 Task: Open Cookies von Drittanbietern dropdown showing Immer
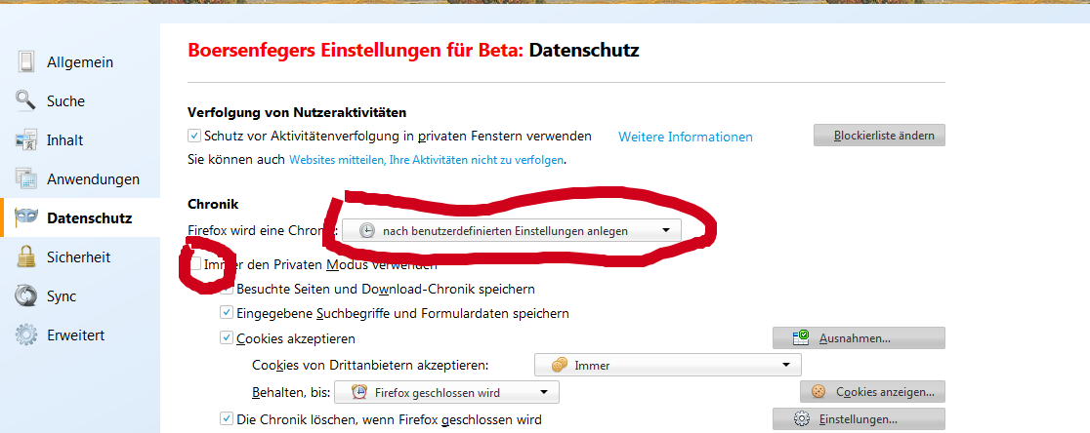[x=667, y=365]
